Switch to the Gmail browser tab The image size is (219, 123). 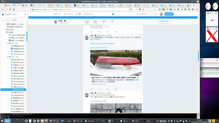pyautogui.click(x=51, y=5)
